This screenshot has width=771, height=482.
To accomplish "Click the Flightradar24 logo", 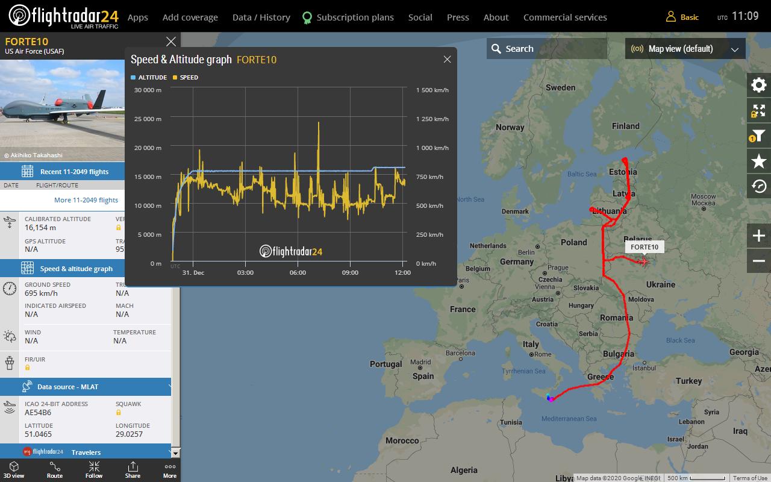I will tap(63, 16).
